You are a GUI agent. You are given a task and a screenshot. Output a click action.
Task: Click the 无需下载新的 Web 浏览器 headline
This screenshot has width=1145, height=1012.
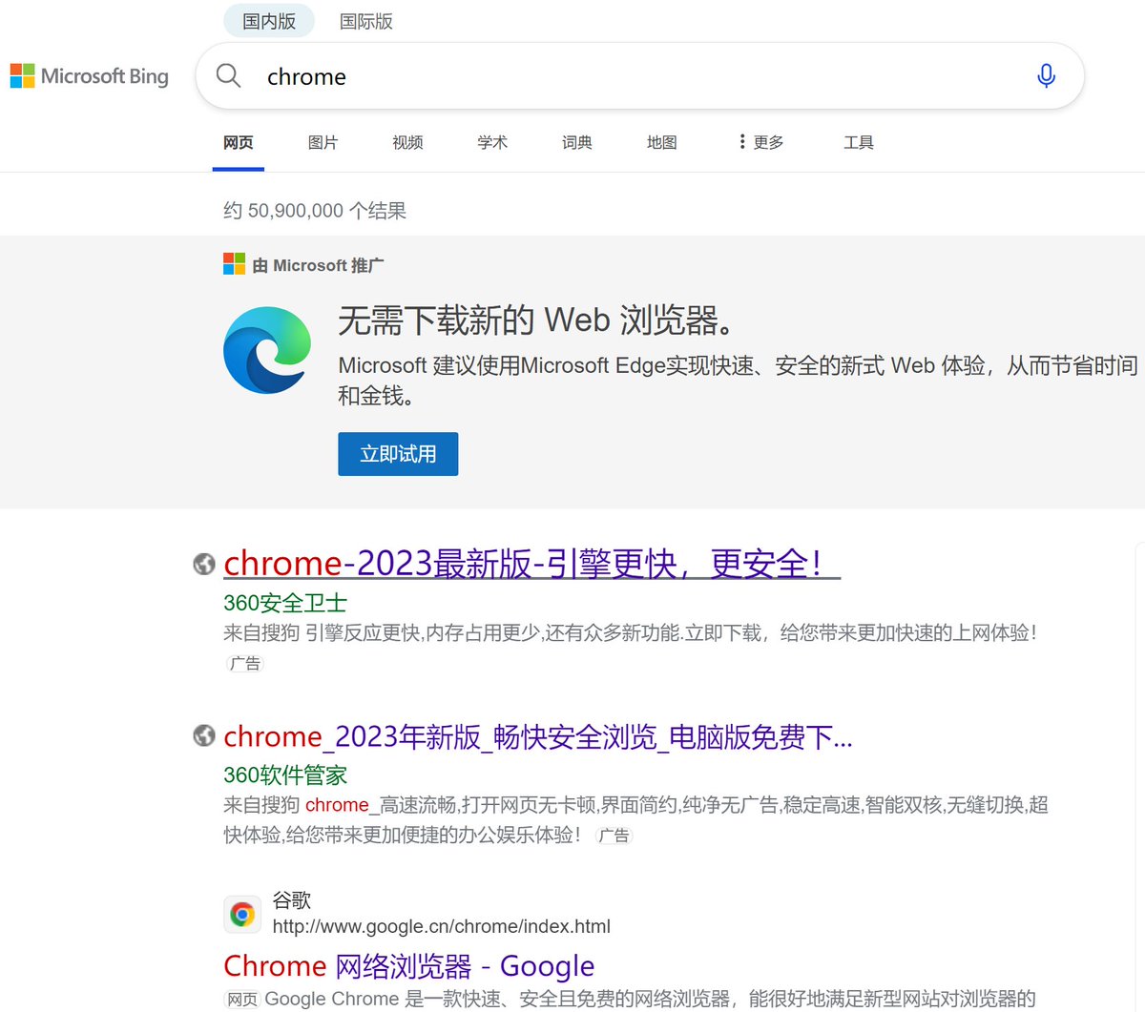[538, 320]
